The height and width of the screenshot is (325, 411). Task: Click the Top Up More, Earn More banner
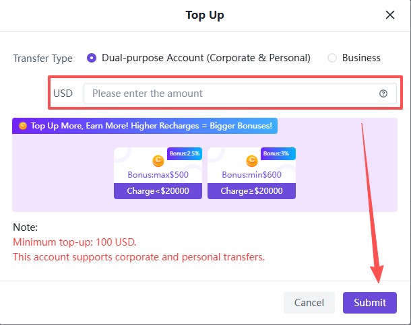point(145,126)
